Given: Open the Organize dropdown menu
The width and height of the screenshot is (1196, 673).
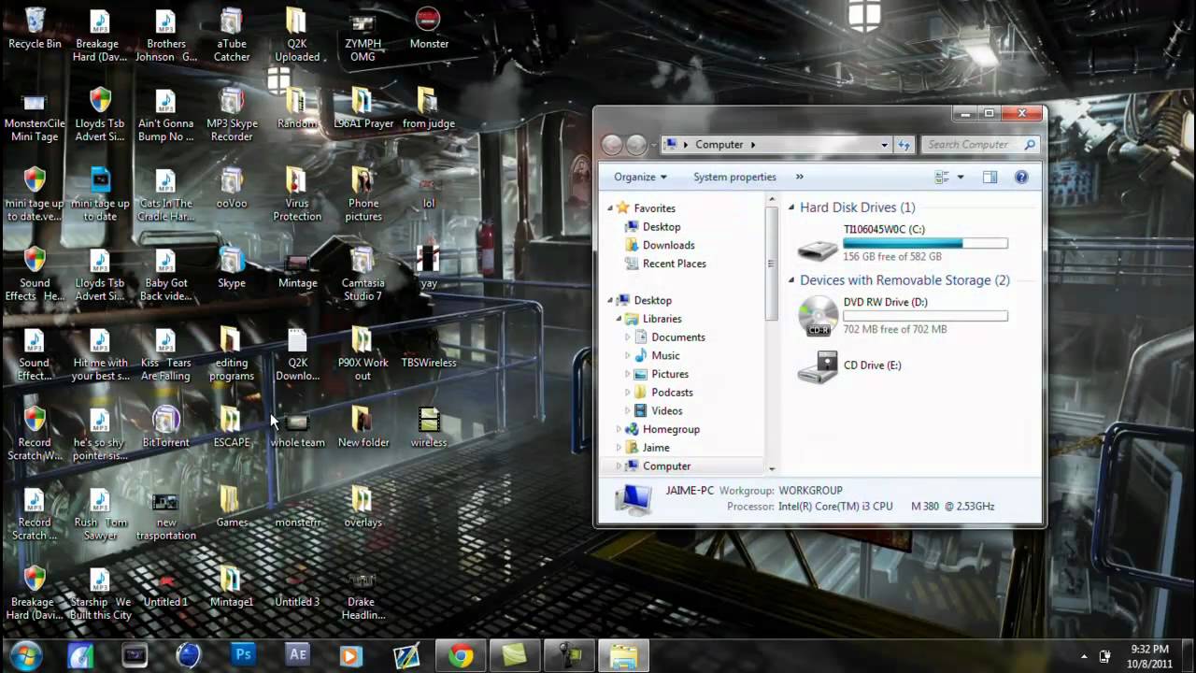Looking at the screenshot, I should click(x=640, y=177).
